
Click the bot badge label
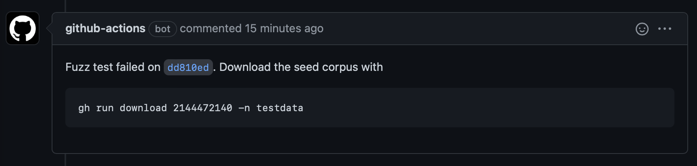pyautogui.click(x=163, y=29)
